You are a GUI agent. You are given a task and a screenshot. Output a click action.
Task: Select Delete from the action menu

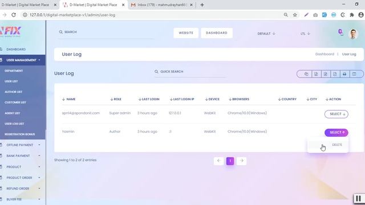point(337,145)
